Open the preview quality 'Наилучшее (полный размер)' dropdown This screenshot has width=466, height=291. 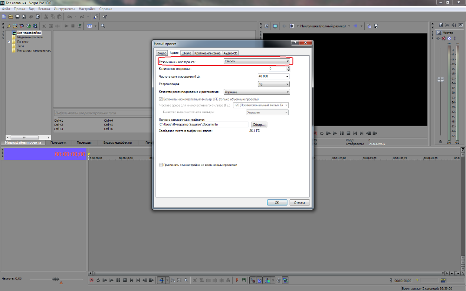(349, 26)
